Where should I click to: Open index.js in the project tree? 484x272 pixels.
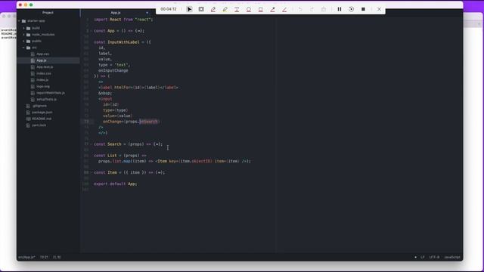(x=42, y=80)
